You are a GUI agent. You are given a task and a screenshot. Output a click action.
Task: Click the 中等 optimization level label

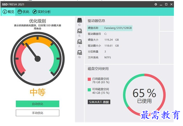(x=38, y=92)
